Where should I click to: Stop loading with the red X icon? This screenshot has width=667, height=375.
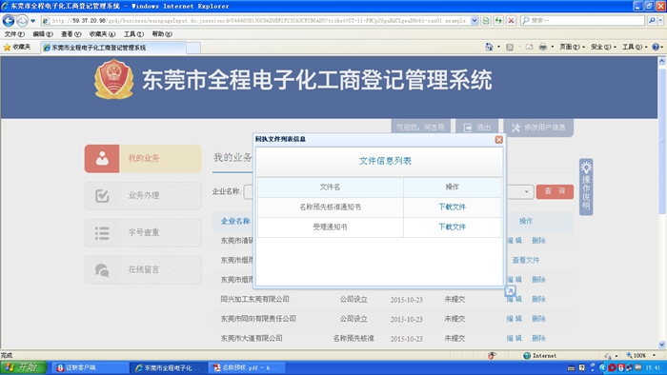coord(512,20)
